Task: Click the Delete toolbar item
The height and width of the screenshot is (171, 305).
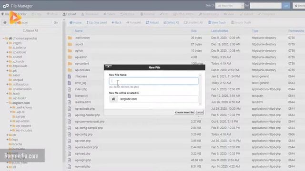Action: (109, 14)
